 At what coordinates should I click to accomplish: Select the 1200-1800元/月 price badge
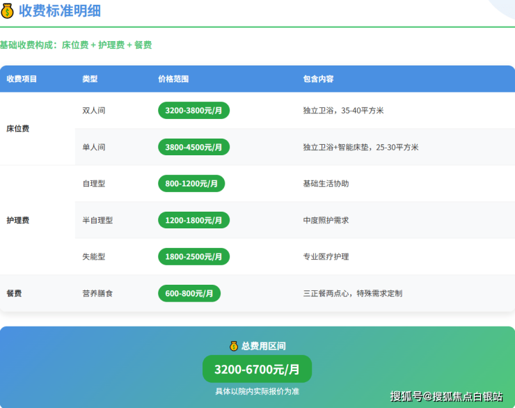[193, 220]
